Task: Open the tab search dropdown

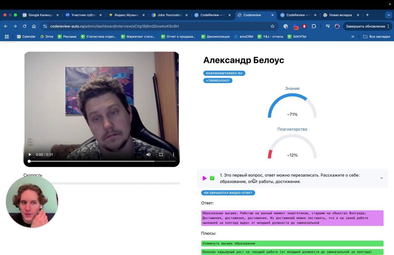Action: tap(388, 15)
